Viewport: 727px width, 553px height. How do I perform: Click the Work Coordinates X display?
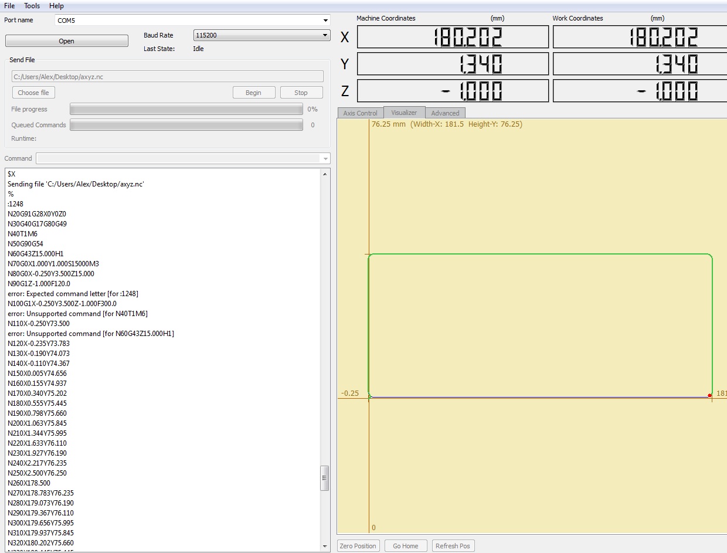[x=640, y=37]
